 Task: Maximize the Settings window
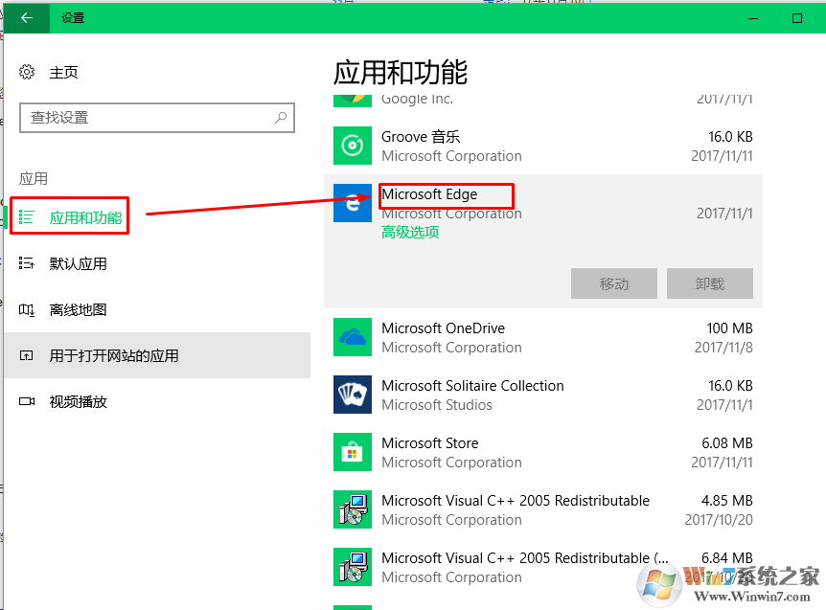[x=797, y=18]
